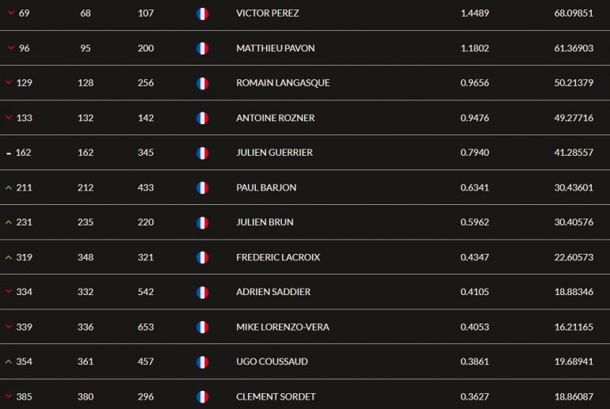Screen dimensions: 610x409
Task: Open Victor Perez player profile
Action: pos(267,13)
